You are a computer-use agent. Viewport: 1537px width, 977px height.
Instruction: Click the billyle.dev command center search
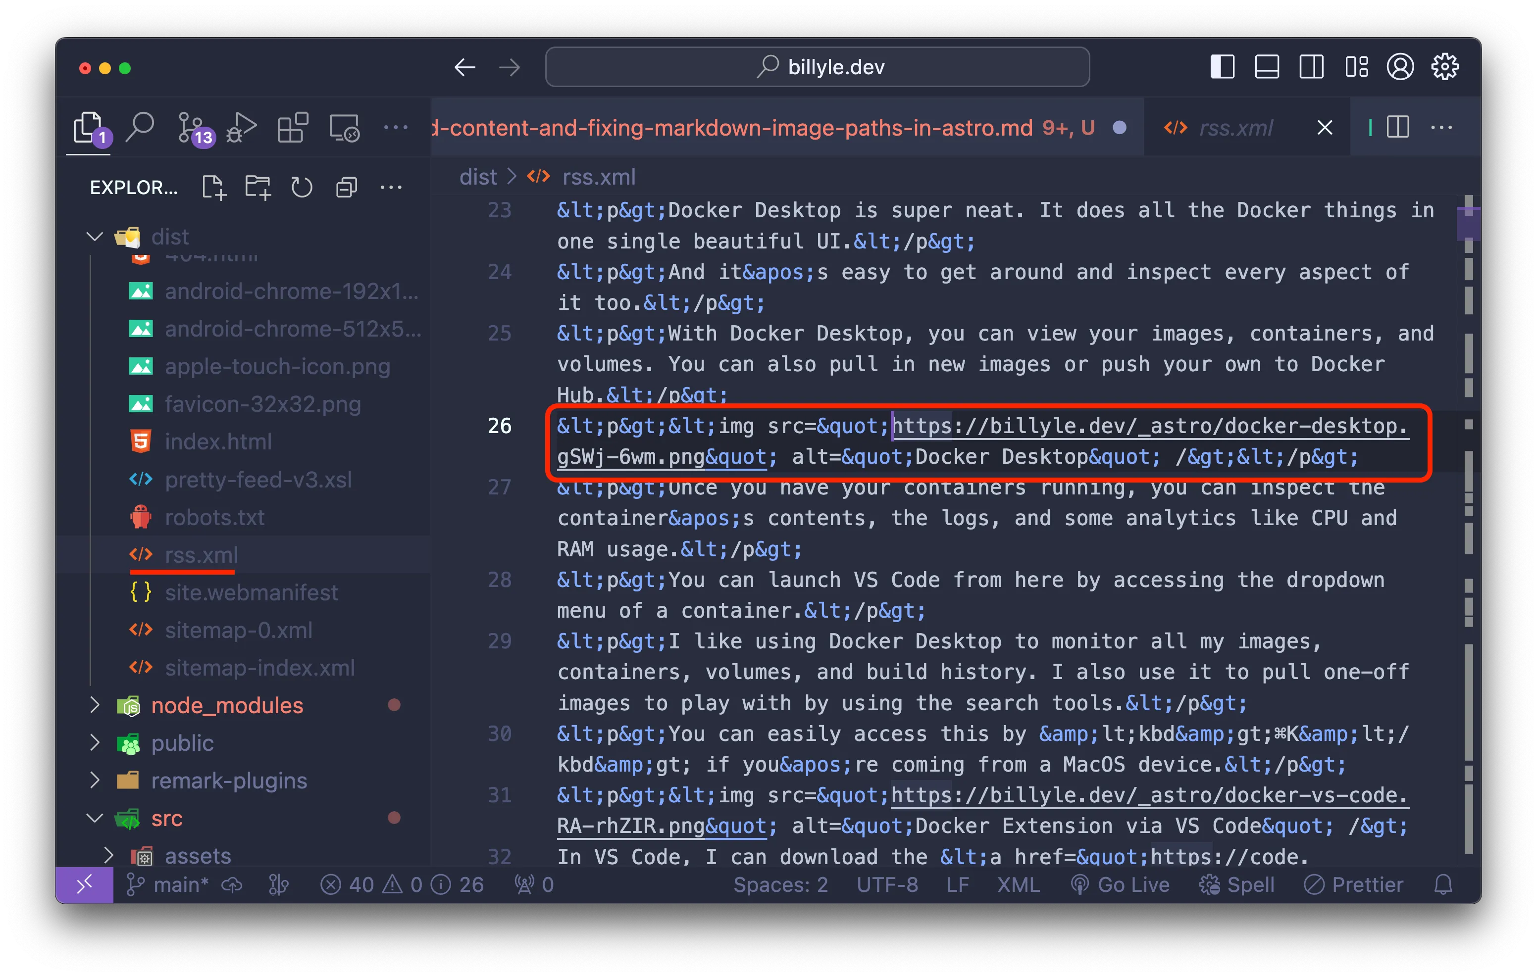[817, 66]
